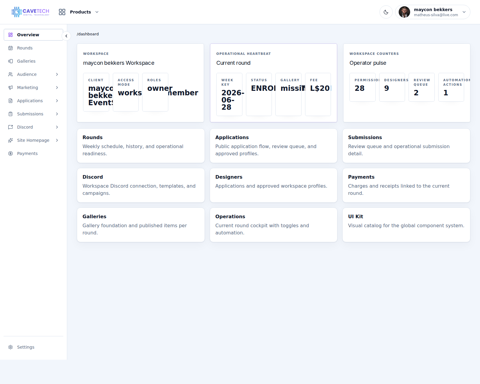Open the Rounds weekly schedule card
Screen dimensions: 480x384
pos(141,146)
